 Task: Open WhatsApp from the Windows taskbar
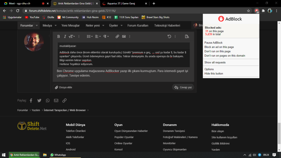coord(58,155)
